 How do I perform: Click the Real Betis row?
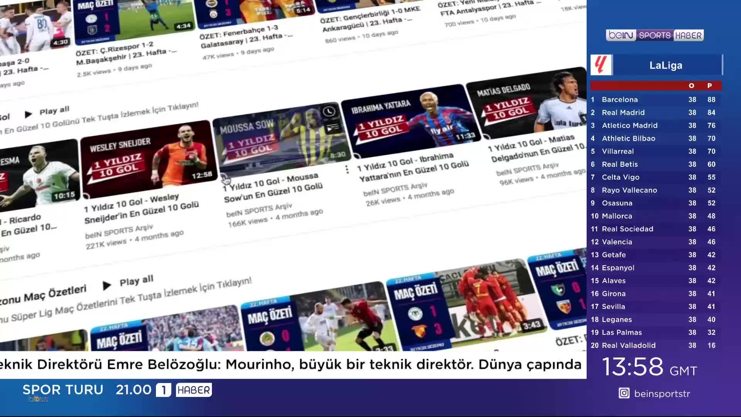pos(656,164)
